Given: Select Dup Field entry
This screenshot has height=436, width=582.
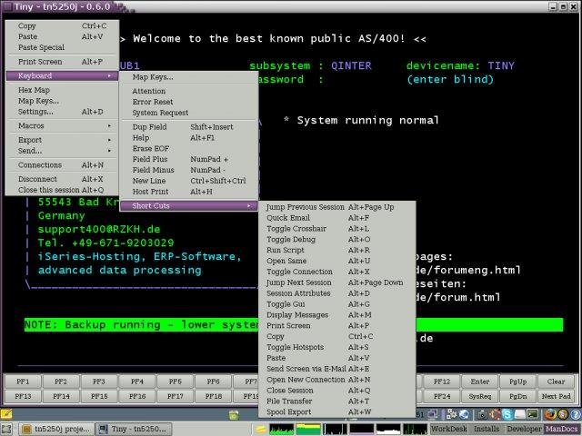Looking at the screenshot, I should pos(189,127).
